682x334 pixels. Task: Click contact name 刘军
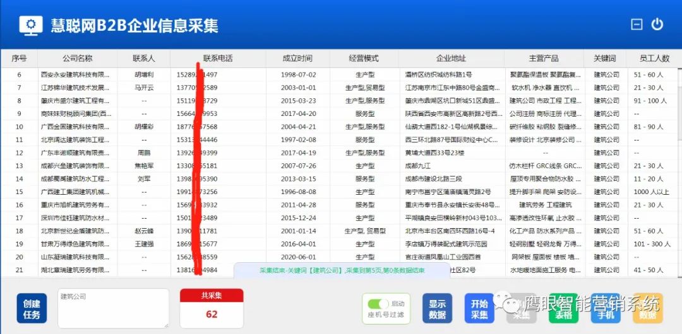pos(144,179)
